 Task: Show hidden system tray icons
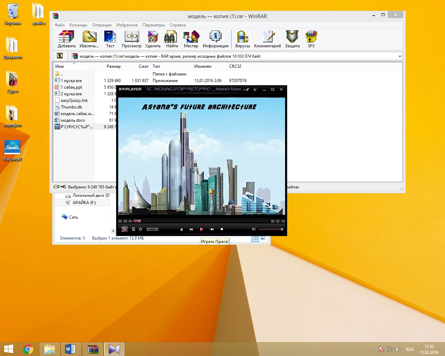pos(373,349)
